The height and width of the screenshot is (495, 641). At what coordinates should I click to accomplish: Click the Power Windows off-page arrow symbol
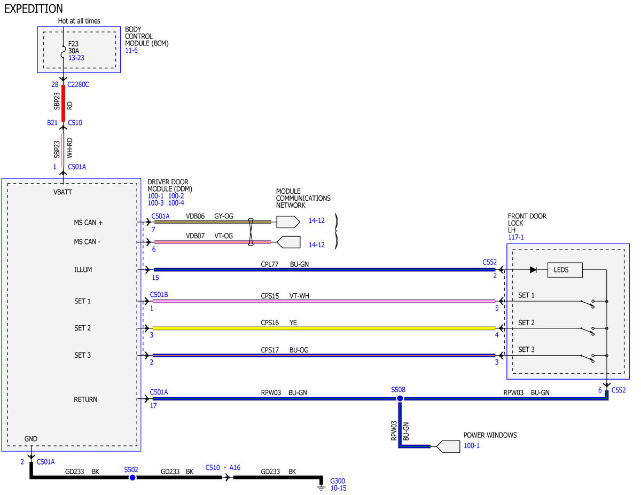(x=448, y=446)
